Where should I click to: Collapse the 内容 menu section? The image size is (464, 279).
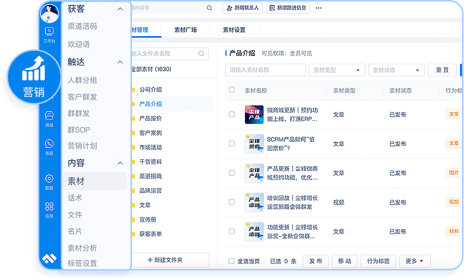[120, 163]
